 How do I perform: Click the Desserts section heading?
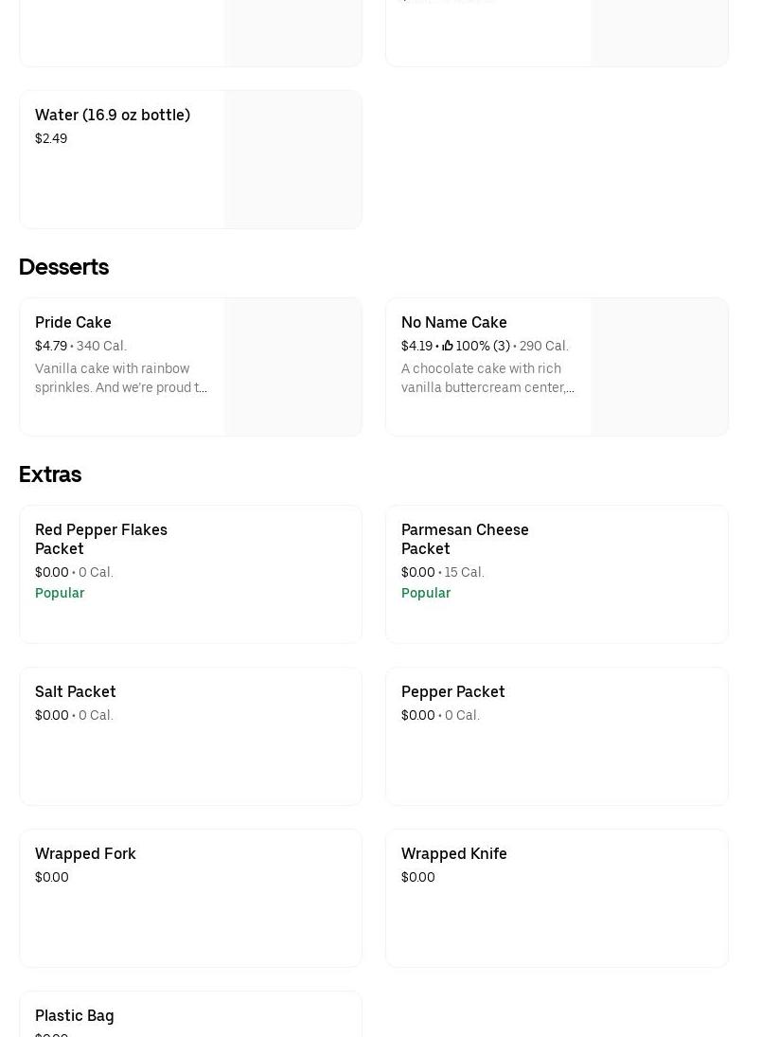click(x=63, y=267)
